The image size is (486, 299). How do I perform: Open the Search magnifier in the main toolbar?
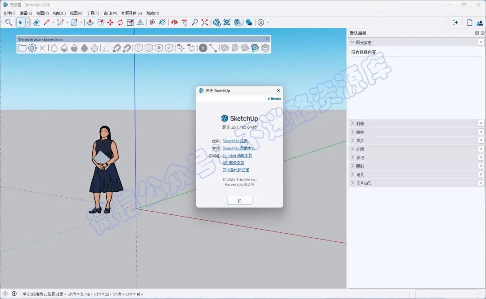[x=9, y=23]
